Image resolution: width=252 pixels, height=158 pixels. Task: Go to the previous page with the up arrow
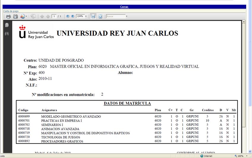(42, 16)
